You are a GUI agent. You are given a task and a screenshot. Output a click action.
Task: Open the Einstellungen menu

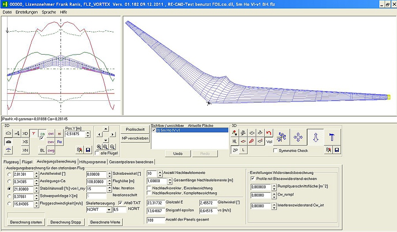(x=26, y=12)
